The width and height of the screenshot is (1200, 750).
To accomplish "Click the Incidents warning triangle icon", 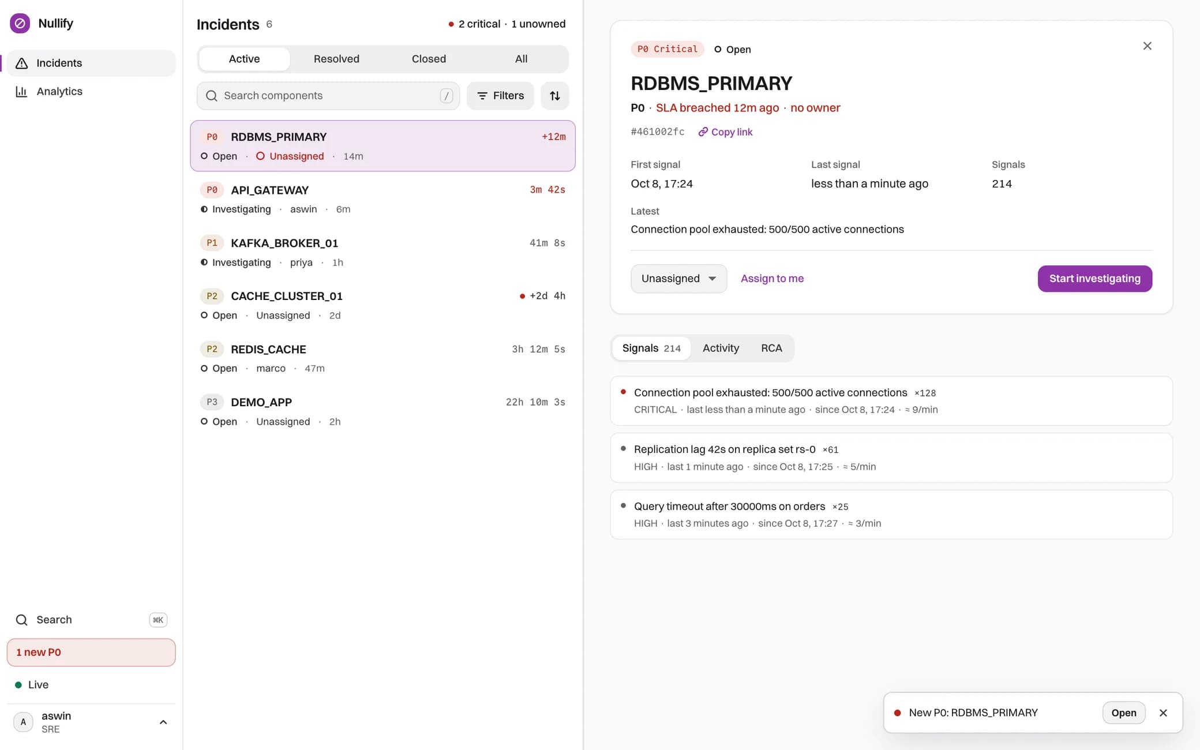I will pyautogui.click(x=21, y=63).
